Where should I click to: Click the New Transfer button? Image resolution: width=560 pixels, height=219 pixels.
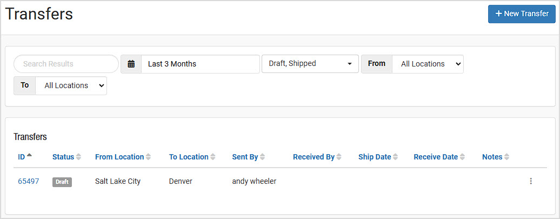[522, 14]
